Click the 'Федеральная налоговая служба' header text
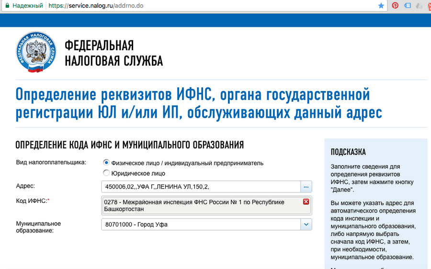This screenshot has width=431, height=269. pos(113,53)
